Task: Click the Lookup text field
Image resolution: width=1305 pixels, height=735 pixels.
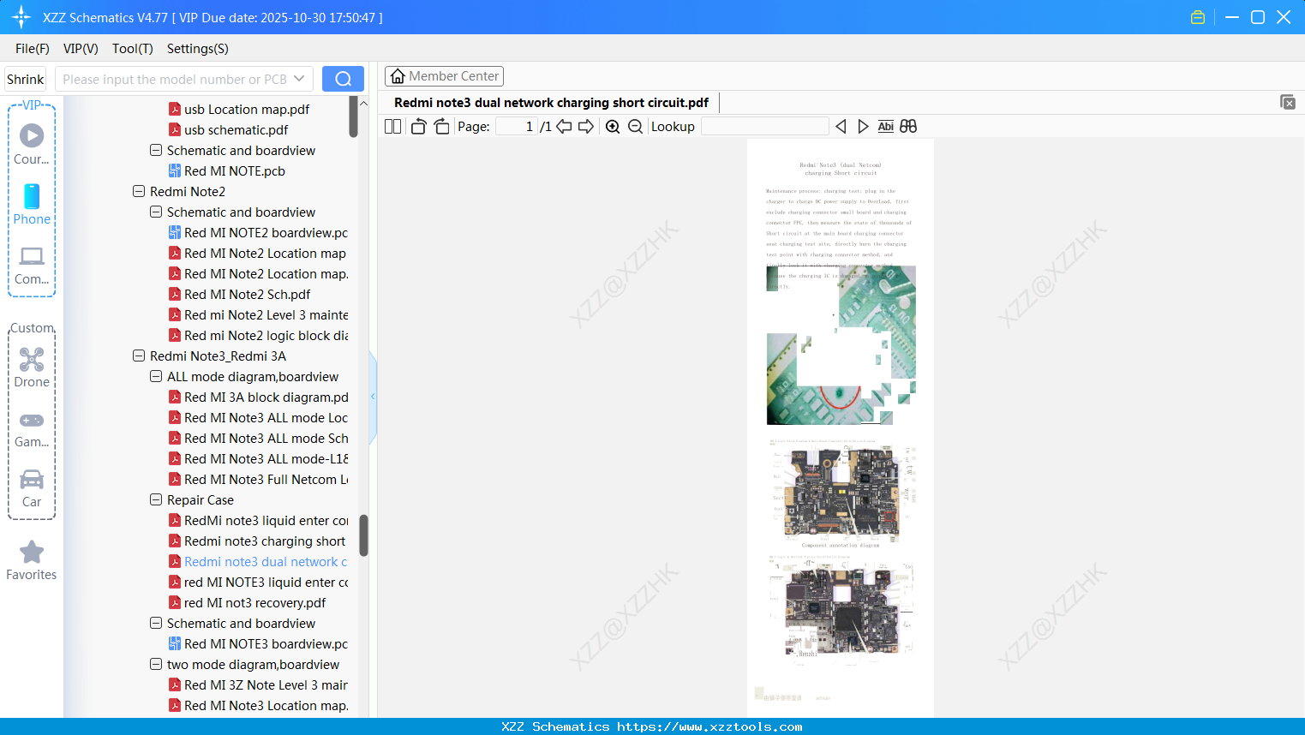Action: (x=765, y=127)
